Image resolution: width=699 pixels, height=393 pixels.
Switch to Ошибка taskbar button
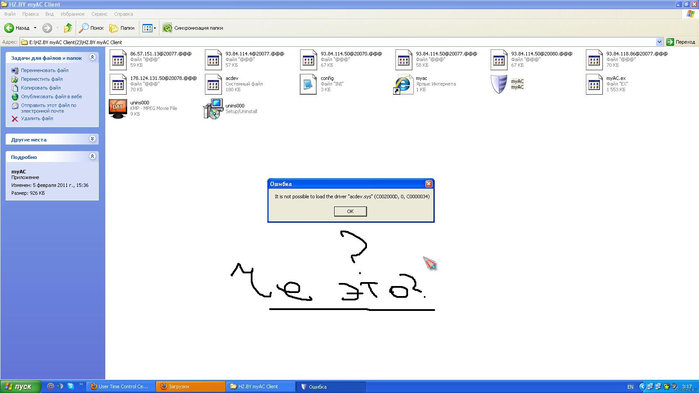coord(331,386)
